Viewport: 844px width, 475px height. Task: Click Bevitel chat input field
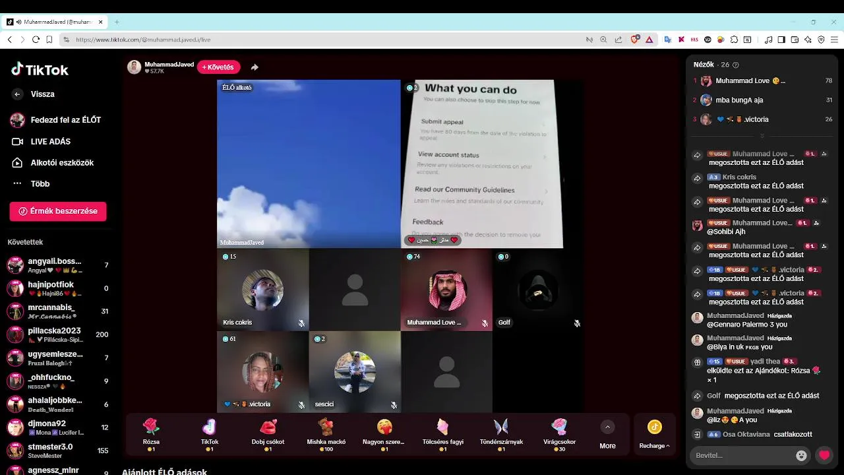[x=742, y=455]
